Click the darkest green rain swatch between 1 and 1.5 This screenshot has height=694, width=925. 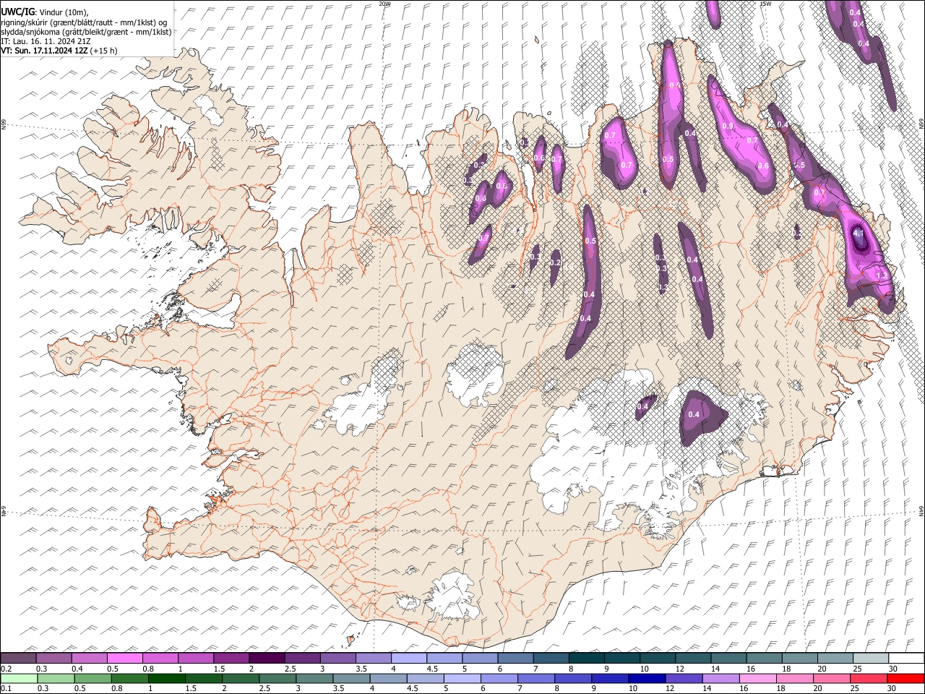click(166, 678)
